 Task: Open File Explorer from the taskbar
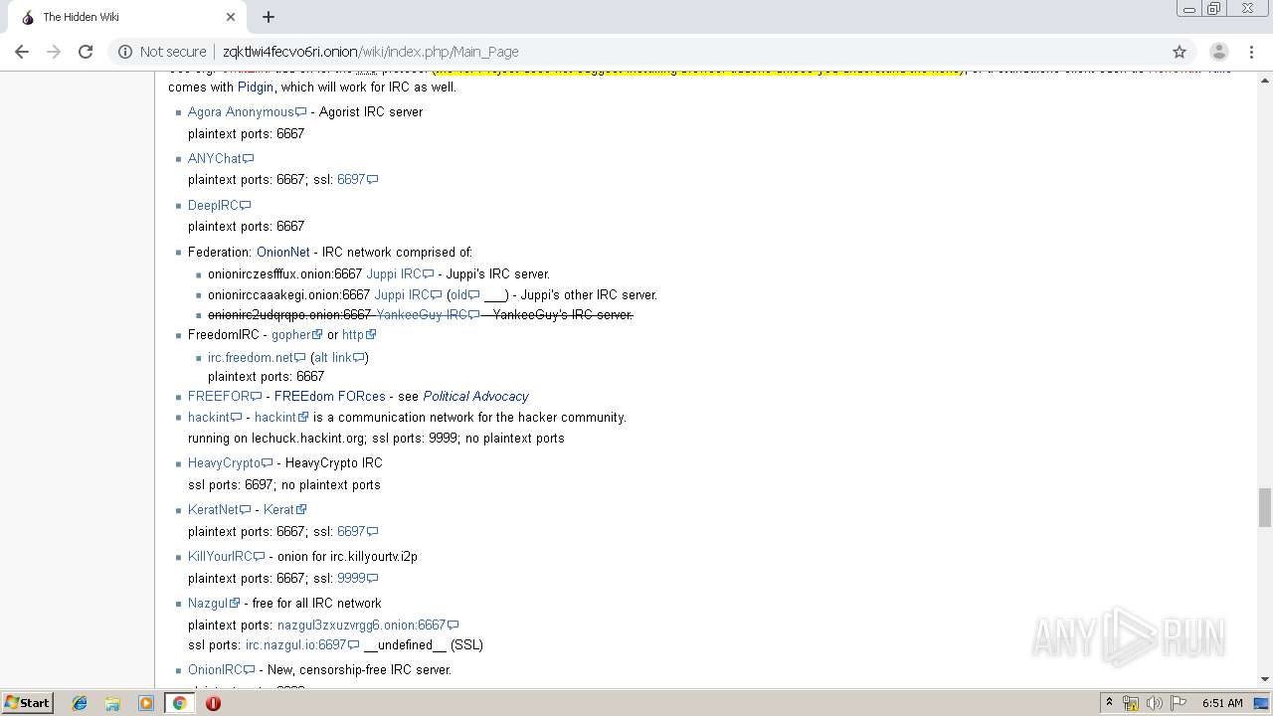coord(112,703)
